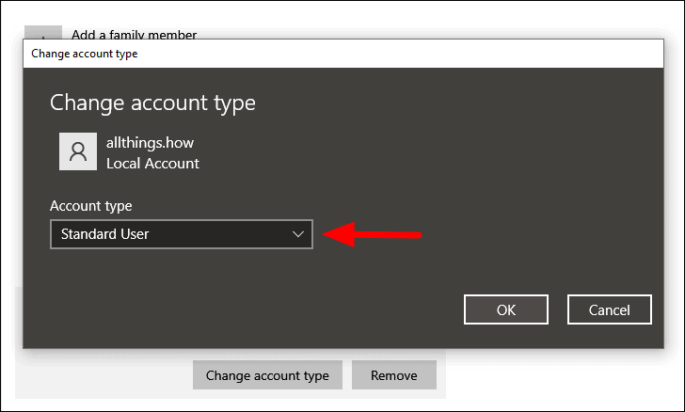Click the grey account panel behind the dialog

point(104,373)
